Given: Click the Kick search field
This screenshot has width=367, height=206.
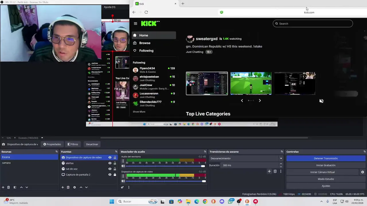Looking at the screenshot, I should pyautogui.click(x=313, y=23).
